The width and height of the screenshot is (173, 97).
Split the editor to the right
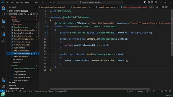coord(167,7)
